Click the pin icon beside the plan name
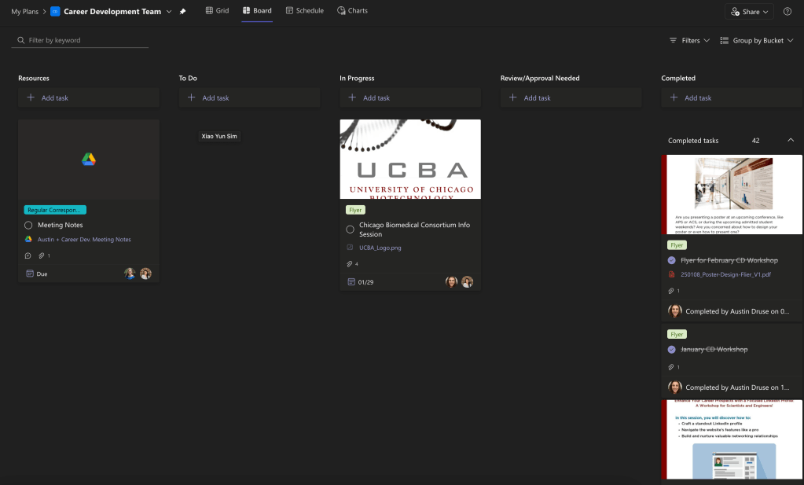Image resolution: width=804 pixels, height=485 pixels. click(183, 12)
